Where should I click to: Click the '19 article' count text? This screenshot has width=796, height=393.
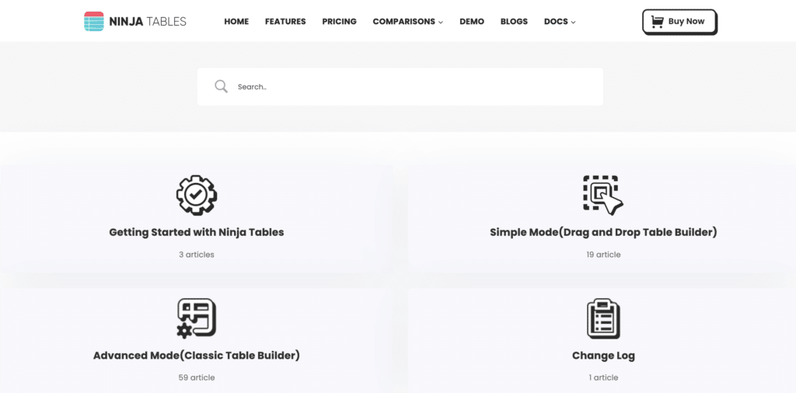(x=603, y=254)
